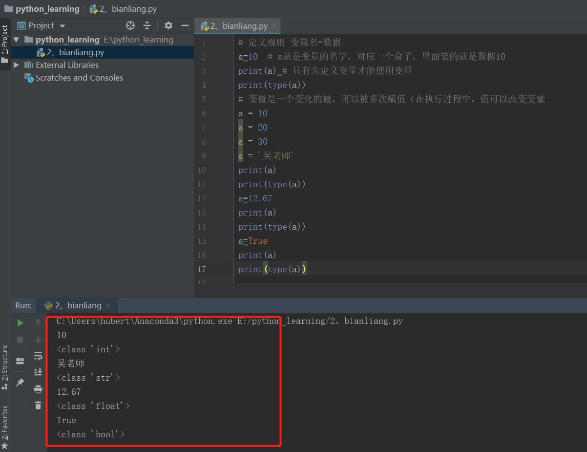The height and width of the screenshot is (452, 587).
Task: Collapse the python_learning tree node arrow
Action: click(x=16, y=40)
